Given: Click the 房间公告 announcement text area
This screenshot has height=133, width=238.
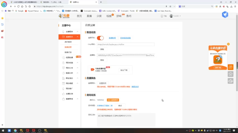Looking at the screenshot, I should pos(126,120).
